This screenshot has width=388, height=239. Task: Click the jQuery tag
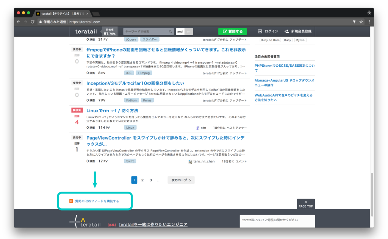131,39
